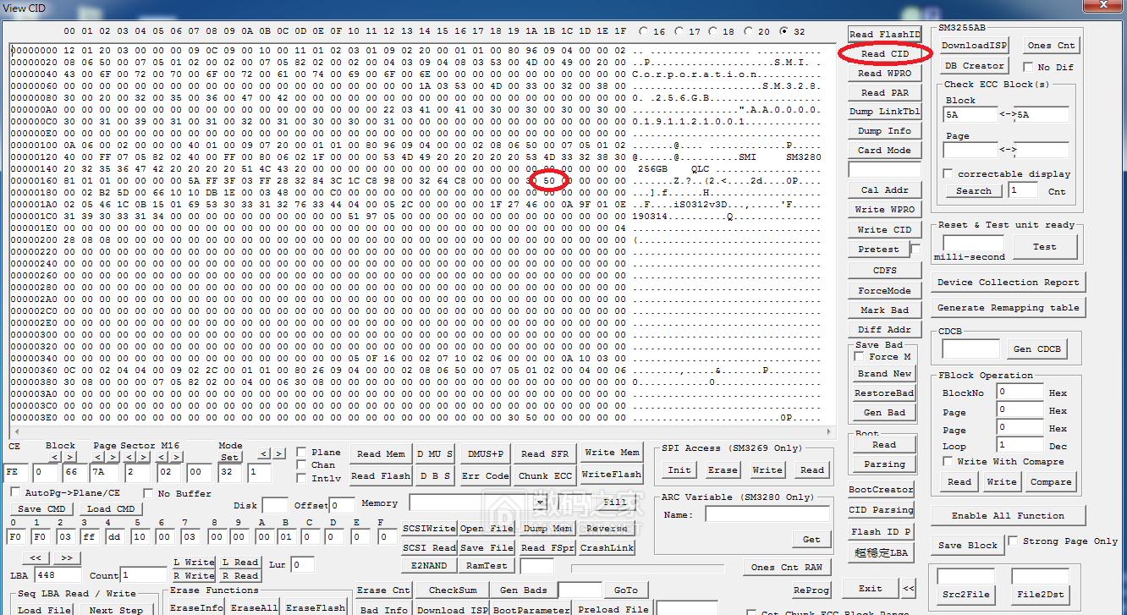Click the ForceMode button
The width and height of the screenshot is (1127, 615).
point(885,290)
